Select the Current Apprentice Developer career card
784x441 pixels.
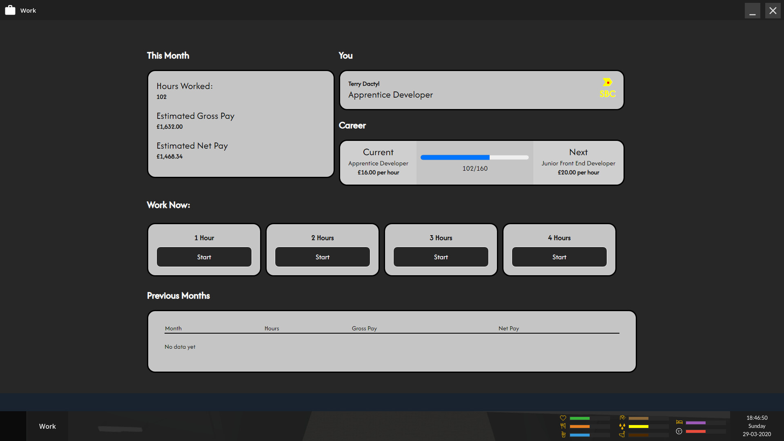pos(378,163)
